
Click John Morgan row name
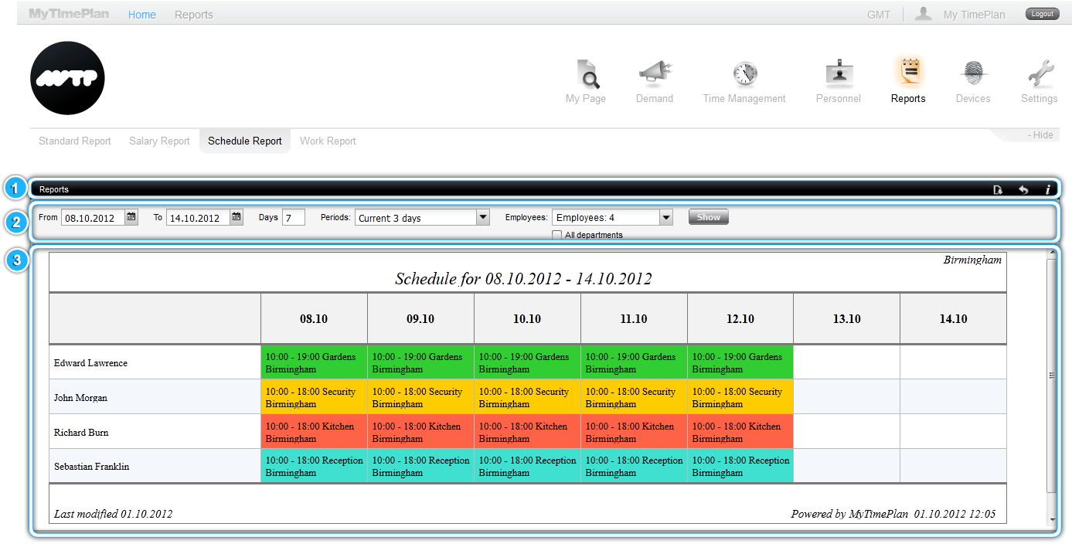(x=80, y=398)
